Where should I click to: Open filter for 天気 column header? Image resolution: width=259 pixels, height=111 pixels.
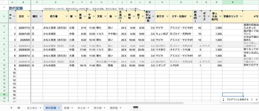[x=105, y=16]
